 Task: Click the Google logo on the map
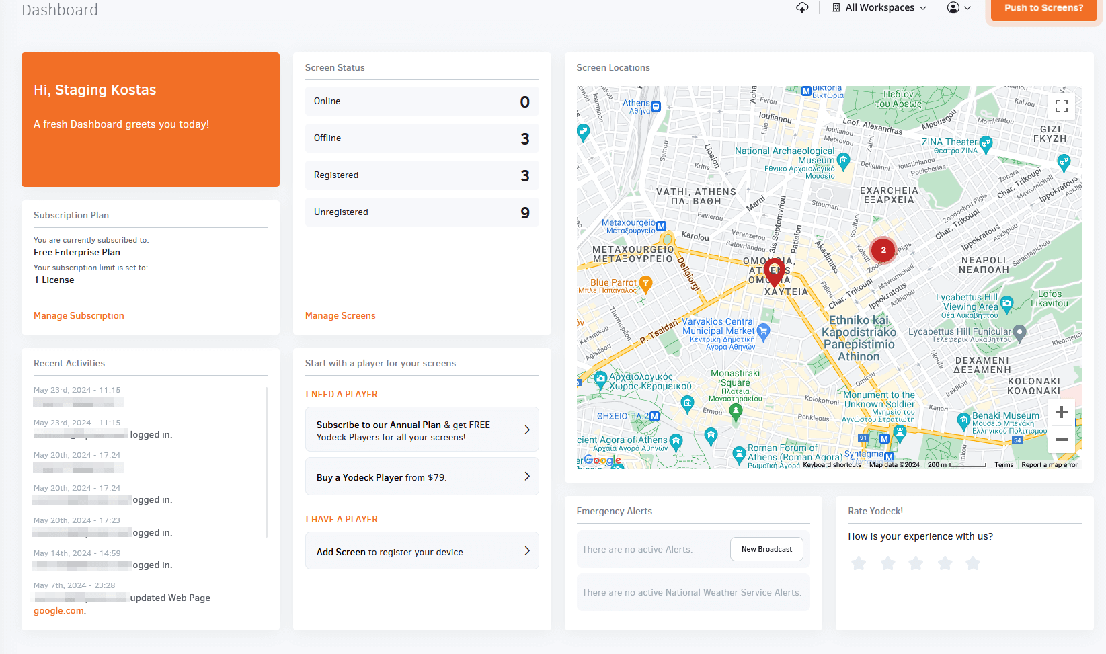click(x=603, y=460)
